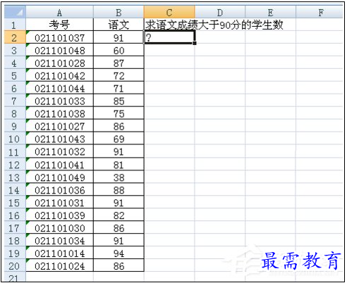Click exam number 021101014
This screenshot has height=283, width=347.
59,253
